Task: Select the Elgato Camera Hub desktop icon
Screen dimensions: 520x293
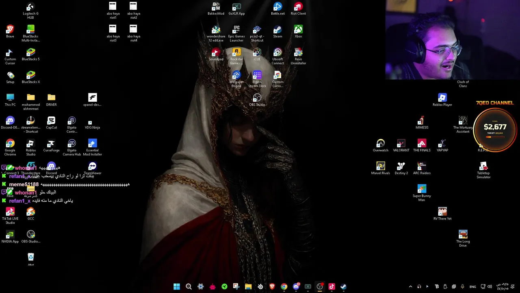Action: tap(72, 147)
